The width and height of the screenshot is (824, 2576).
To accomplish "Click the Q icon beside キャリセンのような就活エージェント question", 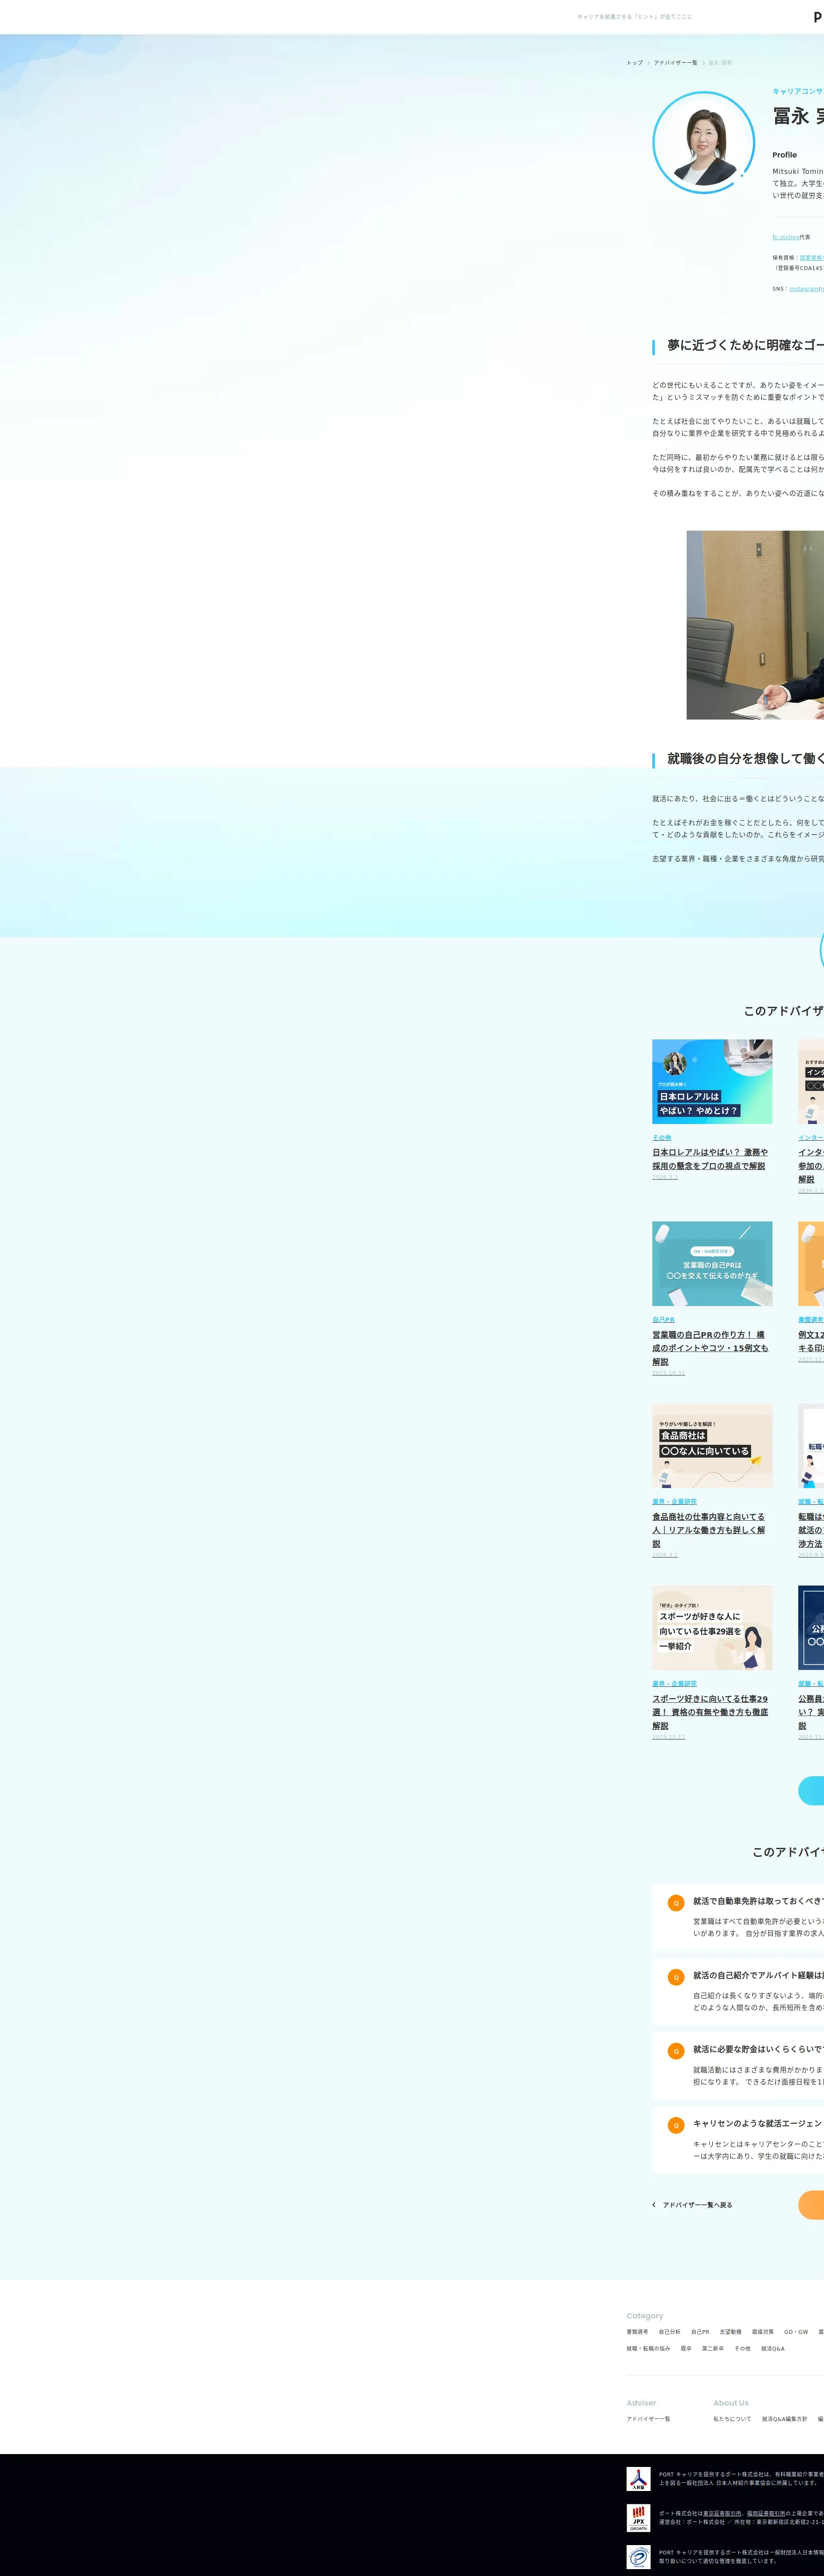I will 676,2125.
